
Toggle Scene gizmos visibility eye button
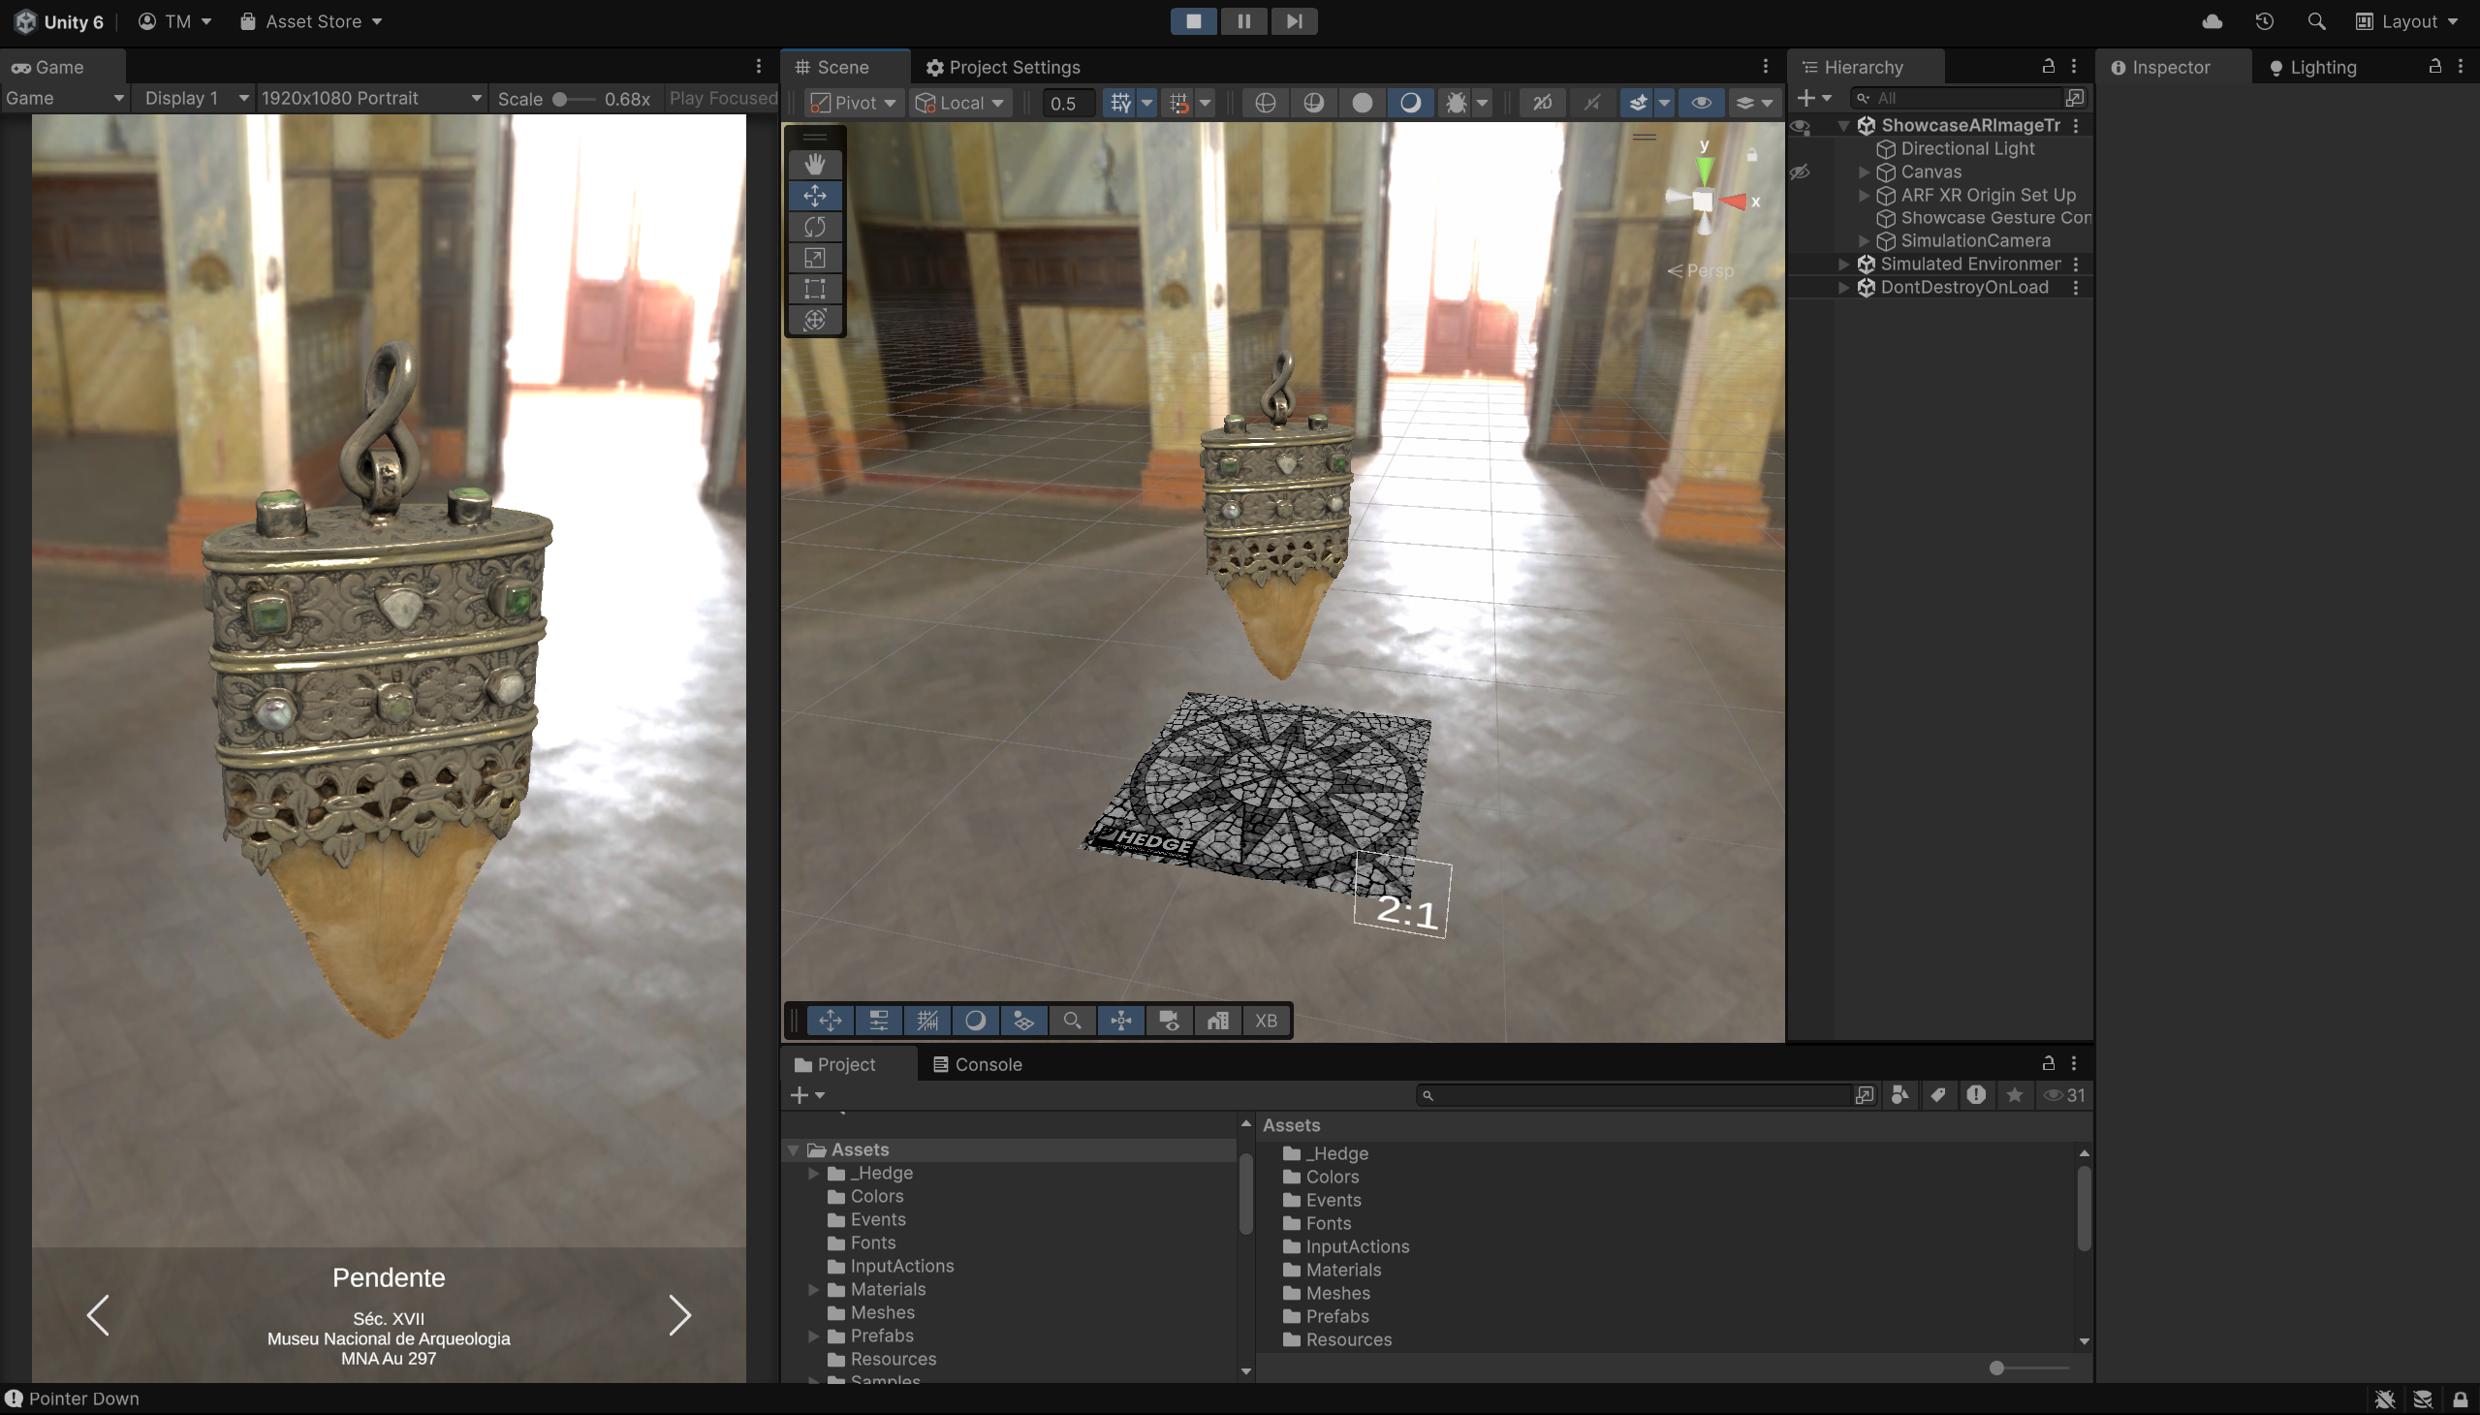pyautogui.click(x=1701, y=103)
